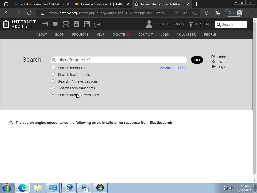The height and width of the screenshot is (193, 257).
Task: Open the Favorites list icon
Action: [207, 13]
